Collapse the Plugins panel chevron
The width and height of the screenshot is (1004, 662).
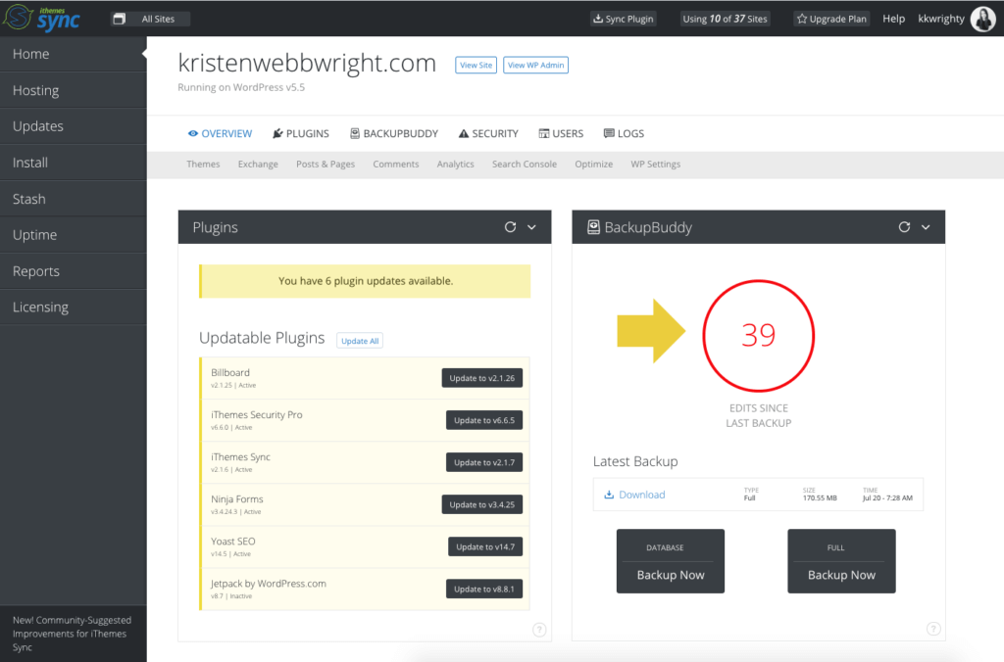coord(531,227)
